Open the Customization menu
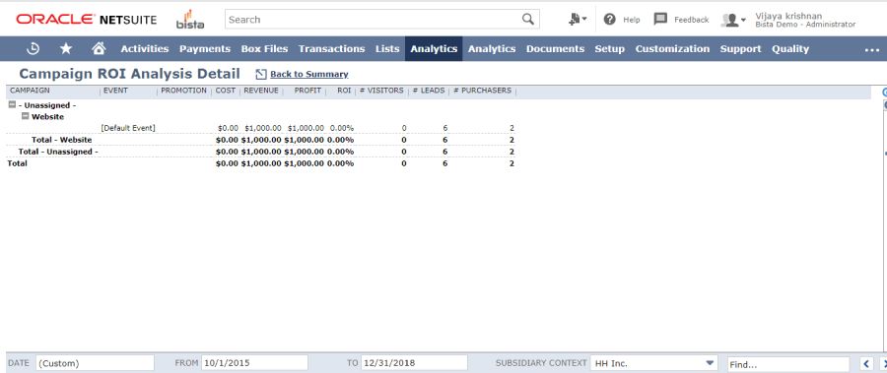The image size is (887, 373). (672, 48)
